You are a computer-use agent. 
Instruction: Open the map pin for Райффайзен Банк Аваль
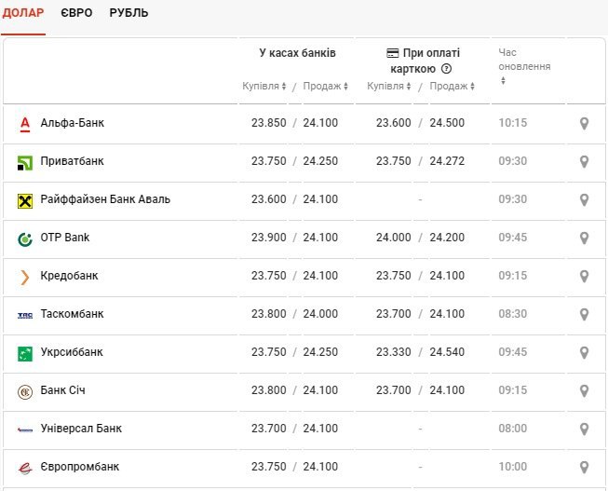(x=584, y=199)
